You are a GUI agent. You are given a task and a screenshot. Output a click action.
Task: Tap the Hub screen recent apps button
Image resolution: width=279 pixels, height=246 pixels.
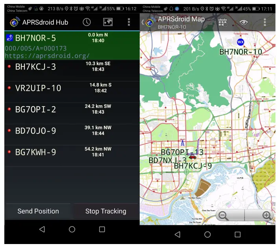tap(102, 229)
